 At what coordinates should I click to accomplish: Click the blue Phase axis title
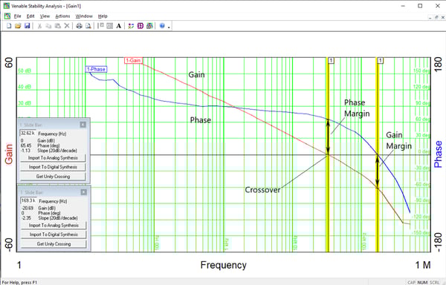click(x=438, y=154)
